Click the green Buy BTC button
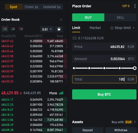This screenshot has width=138, height=133. pyautogui.click(x=104, y=94)
